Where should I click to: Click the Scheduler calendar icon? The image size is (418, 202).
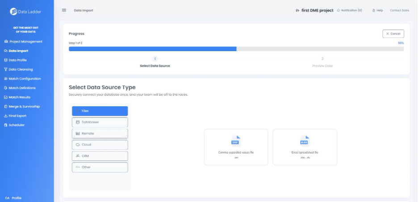pos(6,125)
